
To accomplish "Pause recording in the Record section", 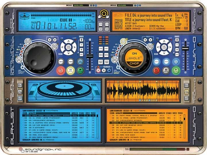I will point(104,70).
